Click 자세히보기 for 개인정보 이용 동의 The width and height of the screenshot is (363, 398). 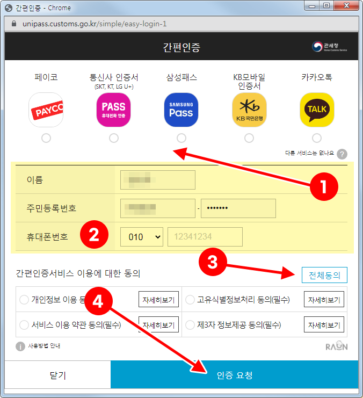coord(158,299)
